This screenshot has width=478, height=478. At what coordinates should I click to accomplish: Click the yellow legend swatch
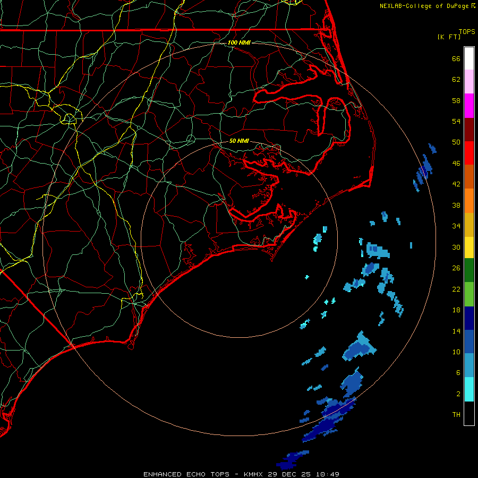[x=469, y=247]
